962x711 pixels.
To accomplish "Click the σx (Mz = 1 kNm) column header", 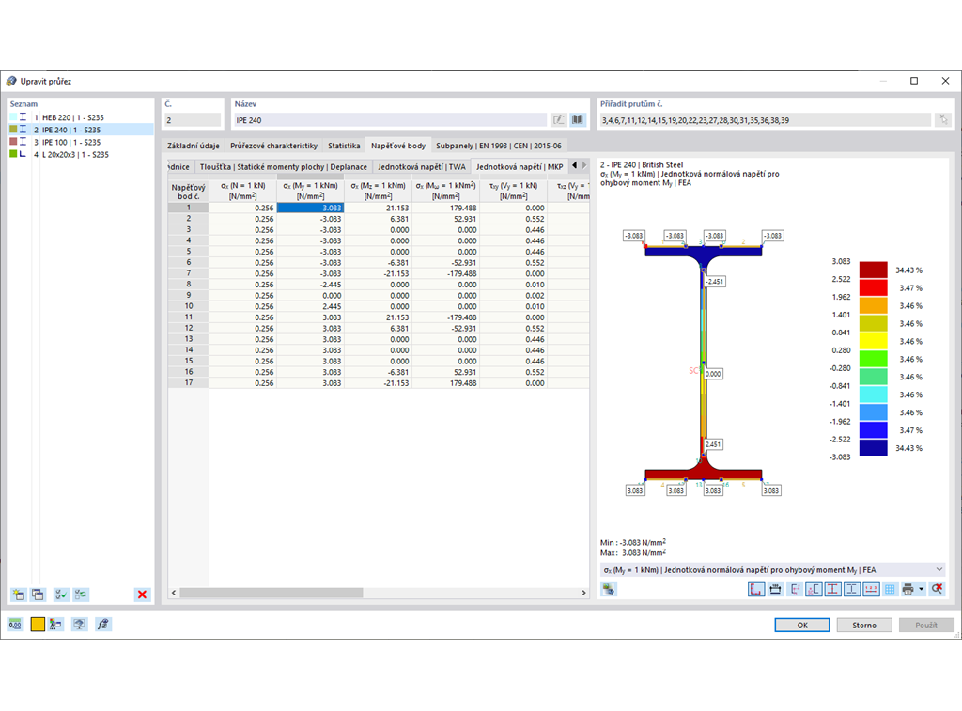I will (x=378, y=191).
